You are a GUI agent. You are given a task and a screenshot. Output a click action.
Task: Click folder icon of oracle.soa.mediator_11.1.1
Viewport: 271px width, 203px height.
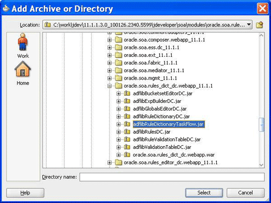[x=118, y=70]
